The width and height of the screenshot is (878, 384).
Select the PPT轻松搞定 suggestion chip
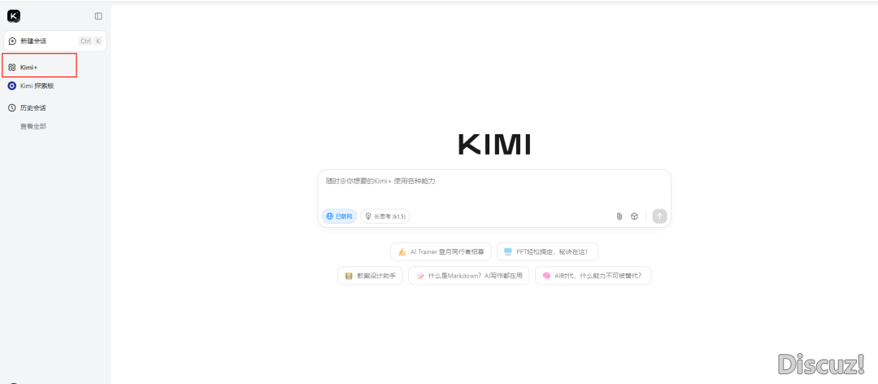point(547,251)
